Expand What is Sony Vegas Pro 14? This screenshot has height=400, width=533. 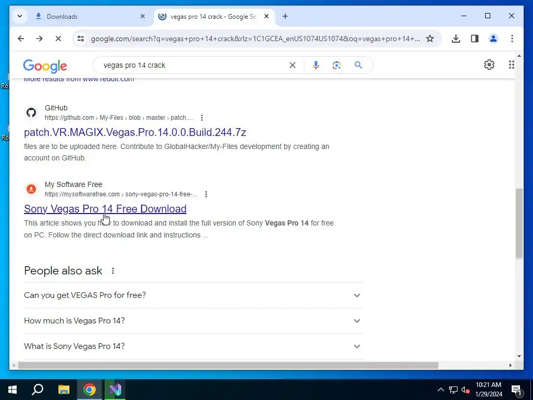click(x=194, y=346)
